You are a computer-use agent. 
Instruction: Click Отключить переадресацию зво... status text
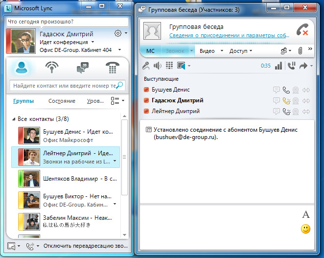(86, 246)
